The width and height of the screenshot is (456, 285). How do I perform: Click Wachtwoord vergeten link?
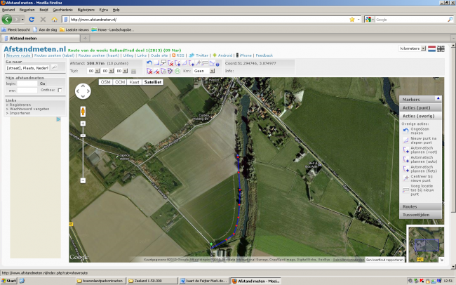[x=29, y=109]
